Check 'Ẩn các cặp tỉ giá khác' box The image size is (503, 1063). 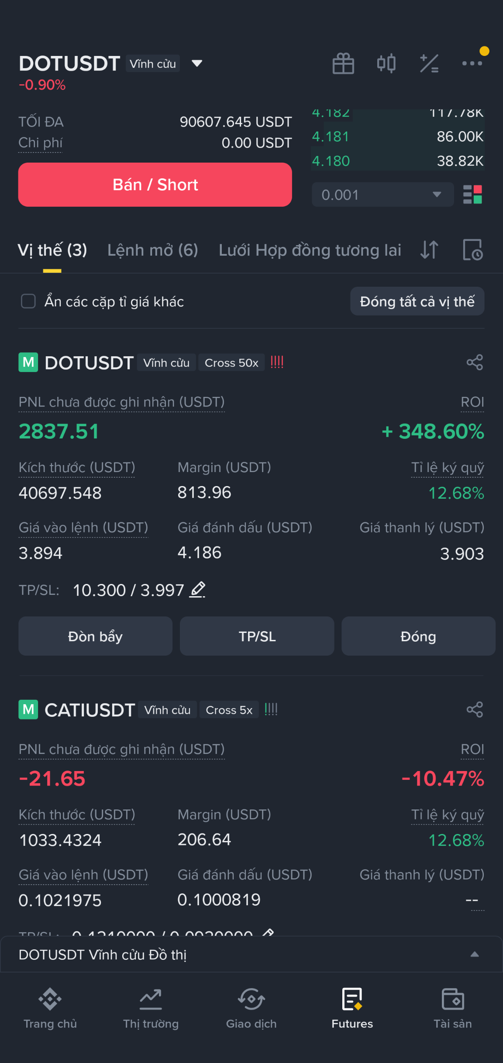coord(28,301)
